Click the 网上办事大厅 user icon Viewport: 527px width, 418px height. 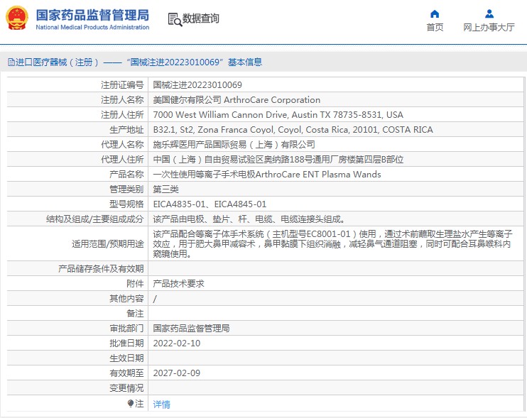[489, 13]
